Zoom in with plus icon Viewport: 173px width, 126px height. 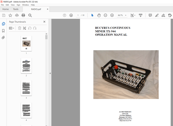pyautogui.click(x=112, y=15)
